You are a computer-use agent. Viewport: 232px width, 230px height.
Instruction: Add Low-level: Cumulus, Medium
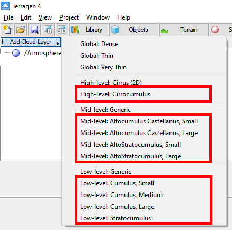coord(144,195)
